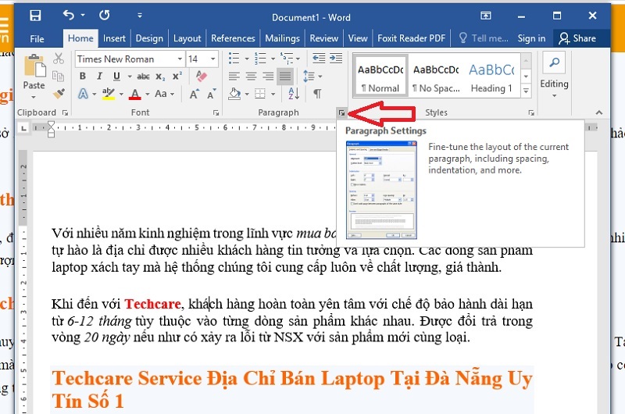
Task: Toggle bold formatting
Action: (x=82, y=76)
